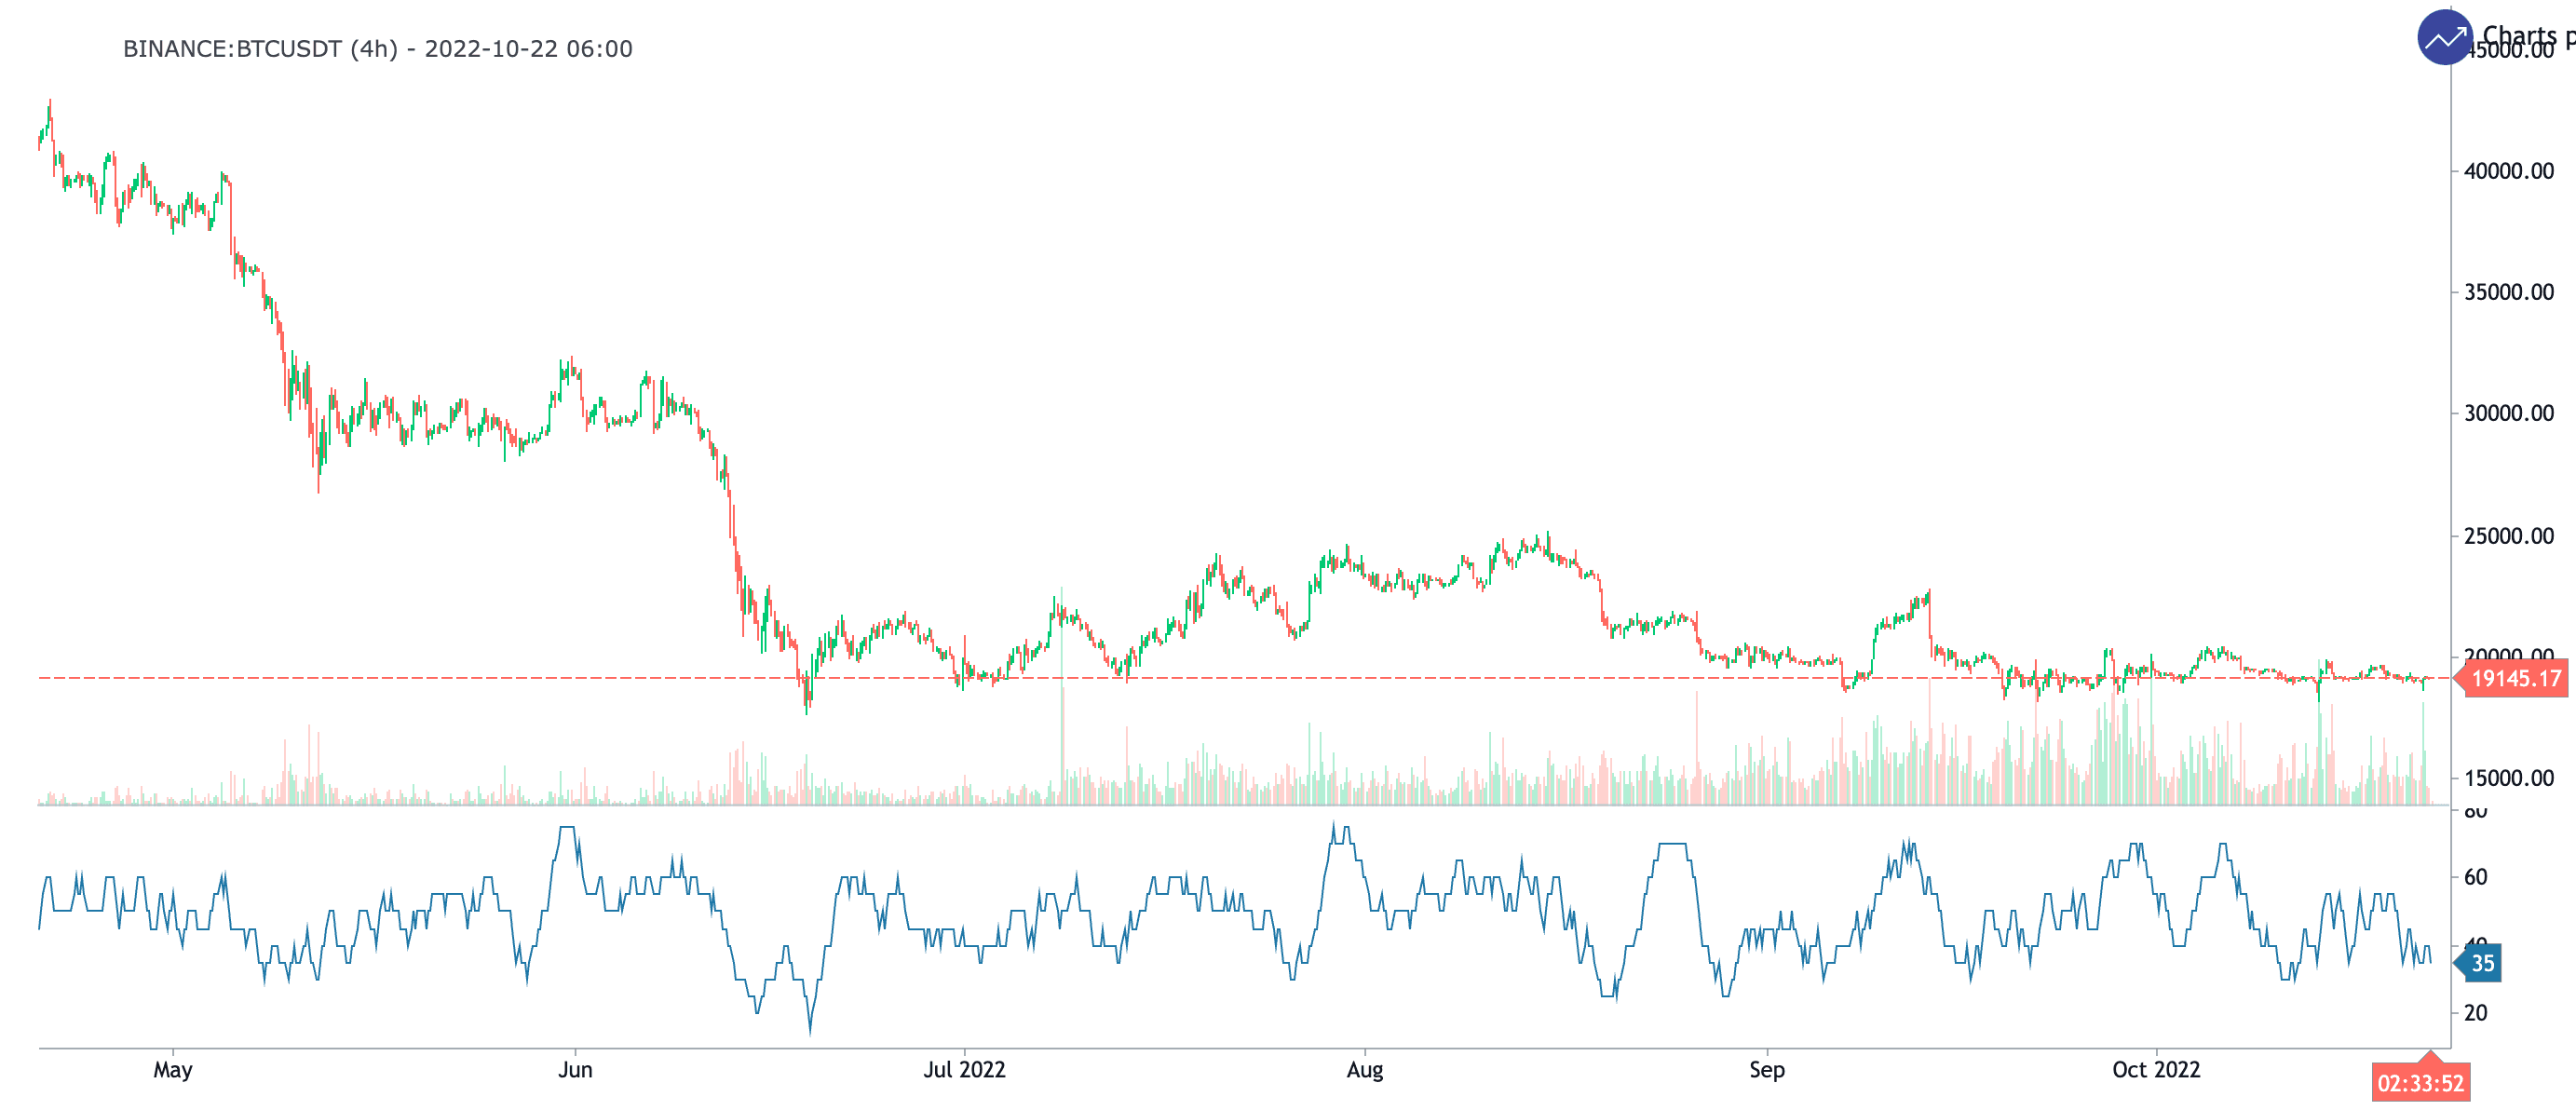2576x1110 pixels.
Task: Click the 25000.00 price axis label
Action: pos(2508,536)
